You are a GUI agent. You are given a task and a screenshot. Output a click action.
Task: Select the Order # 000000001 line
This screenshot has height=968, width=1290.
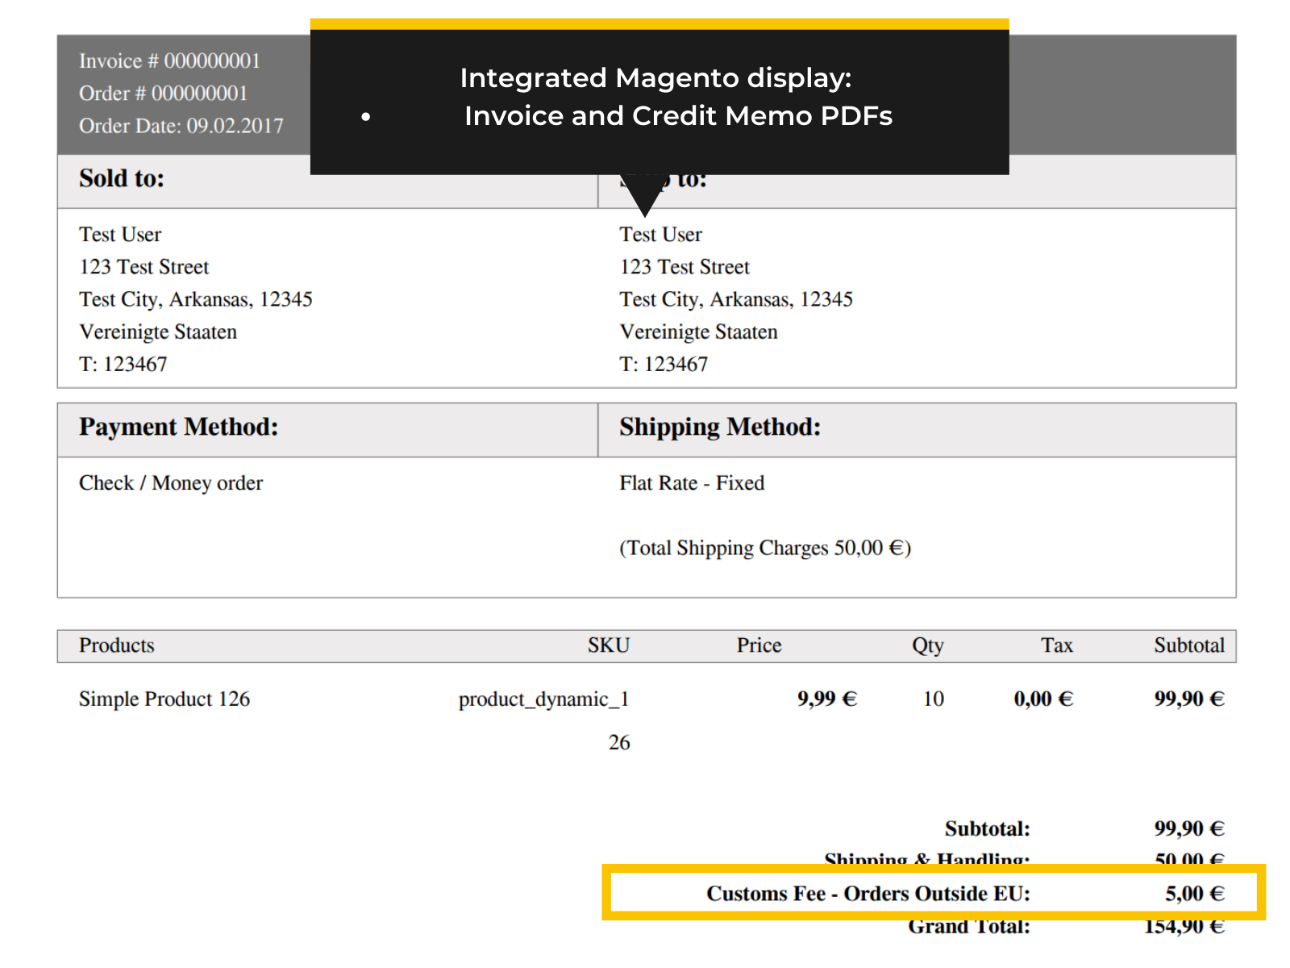163,94
